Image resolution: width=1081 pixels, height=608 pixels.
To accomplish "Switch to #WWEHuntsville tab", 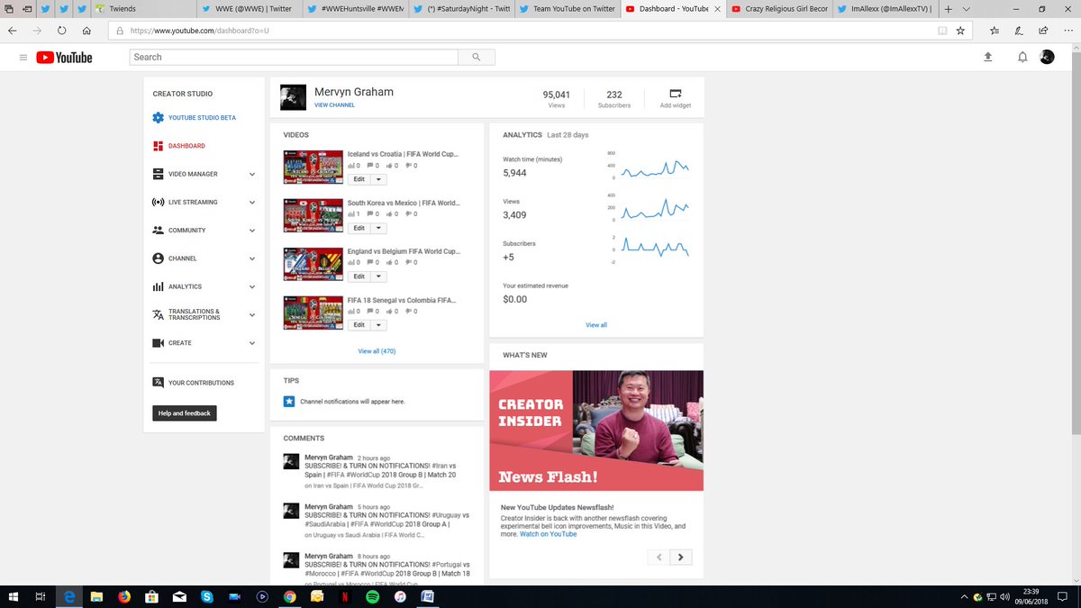I will pyautogui.click(x=355, y=8).
